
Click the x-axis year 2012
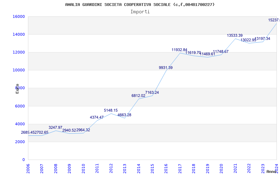(111, 168)
